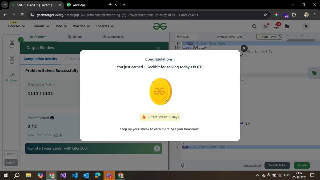Image resolution: width=320 pixels, height=180 pixels.
Task: Click the Geekbit gold coin image
Action: pyautogui.click(x=161, y=91)
